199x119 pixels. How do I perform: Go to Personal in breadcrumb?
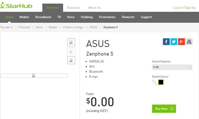click(24, 27)
